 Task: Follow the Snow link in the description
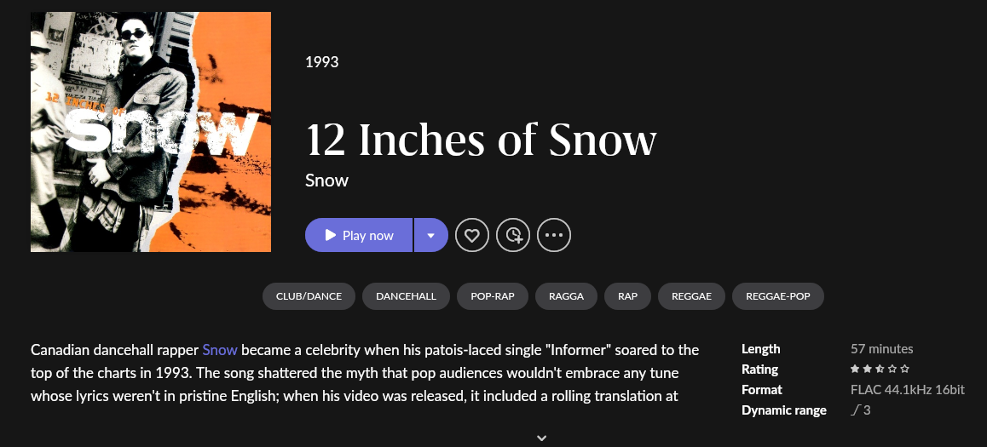[x=220, y=350]
